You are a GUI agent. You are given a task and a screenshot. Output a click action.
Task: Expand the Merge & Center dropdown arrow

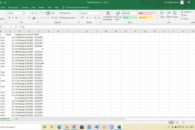pos(77,18)
